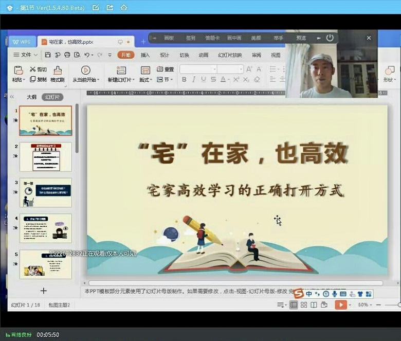Expand the Layout (版式) dropdown
The width and height of the screenshot is (401, 341).
(145, 80)
